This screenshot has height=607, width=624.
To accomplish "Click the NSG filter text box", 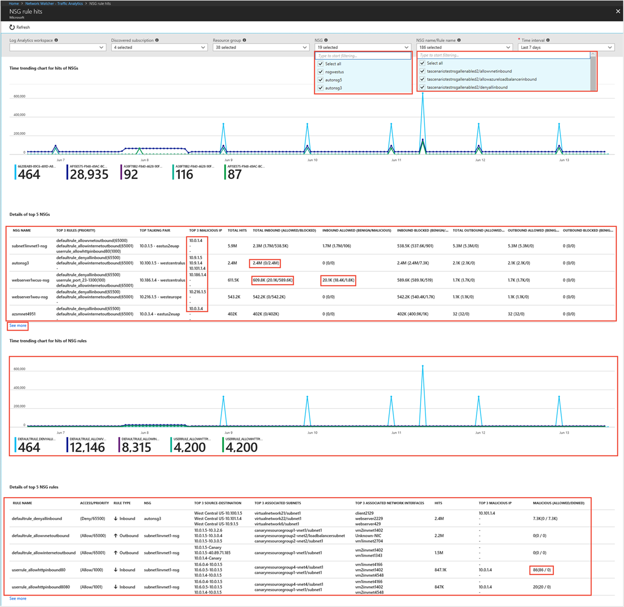I will 362,56.
